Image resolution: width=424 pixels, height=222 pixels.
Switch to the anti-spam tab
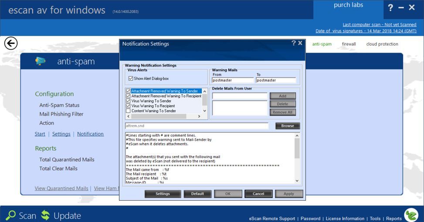(x=322, y=44)
